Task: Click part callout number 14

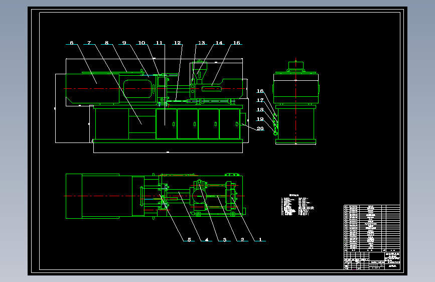Action: point(219,43)
